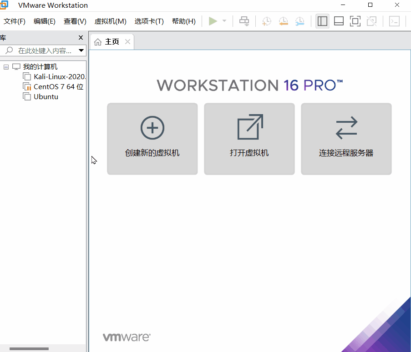This screenshot has width=411, height=352.
Task: Select the Ubuntu virtual machine
Action: [46, 97]
